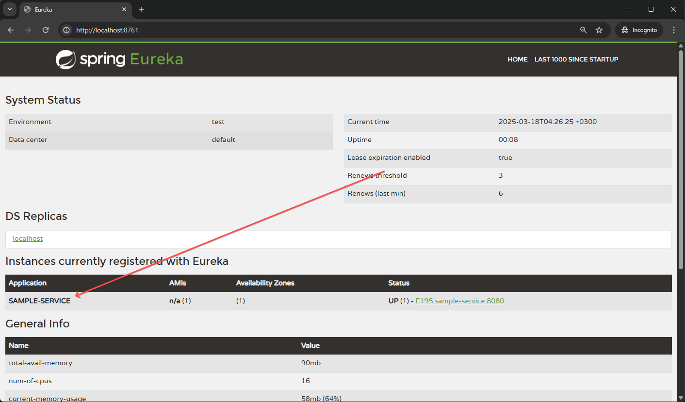Open a new browser tab
The width and height of the screenshot is (685, 402).
pos(142,9)
